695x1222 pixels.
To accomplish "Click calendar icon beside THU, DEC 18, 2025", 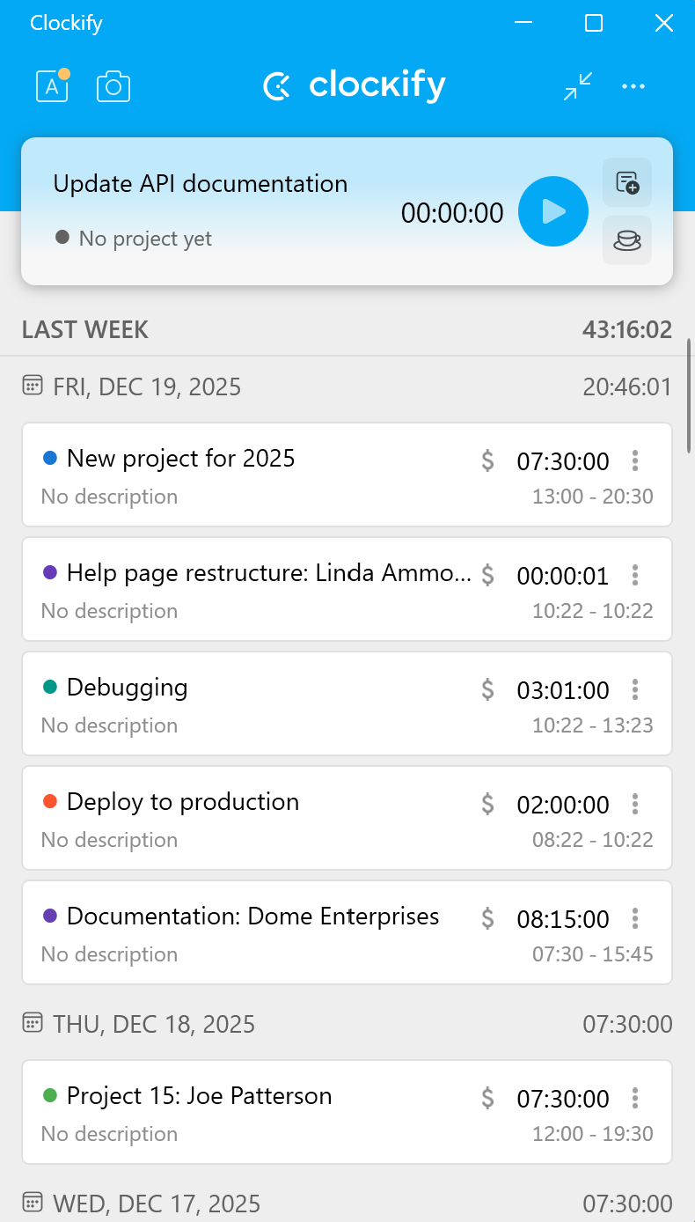I will tap(33, 1023).
